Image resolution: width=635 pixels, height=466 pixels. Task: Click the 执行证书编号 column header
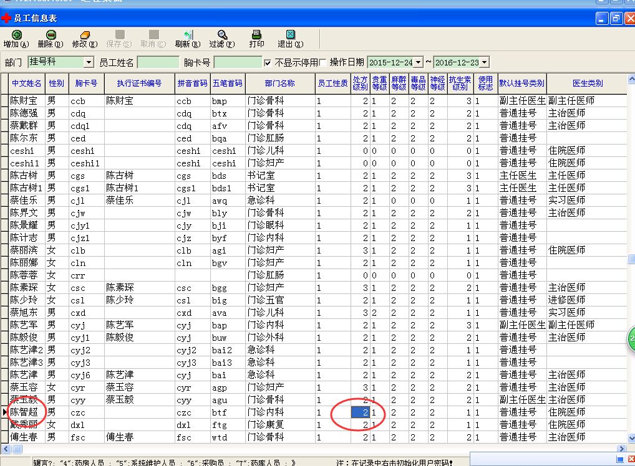coord(139,83)
